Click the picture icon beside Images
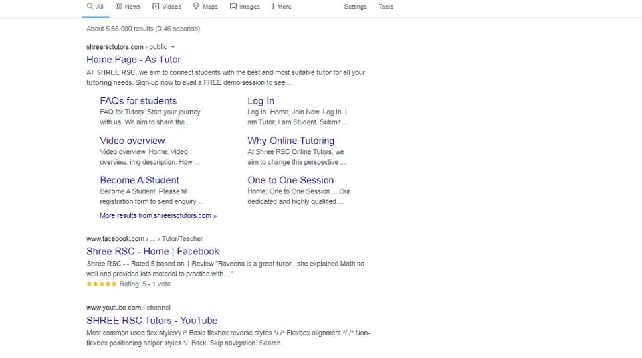The image size is (642, 358). pos(233,6)
